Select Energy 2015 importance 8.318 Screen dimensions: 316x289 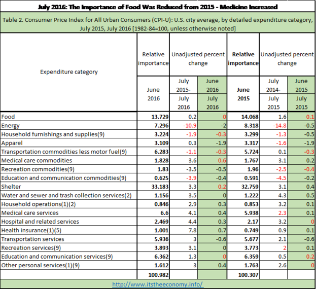pos(251,125)
